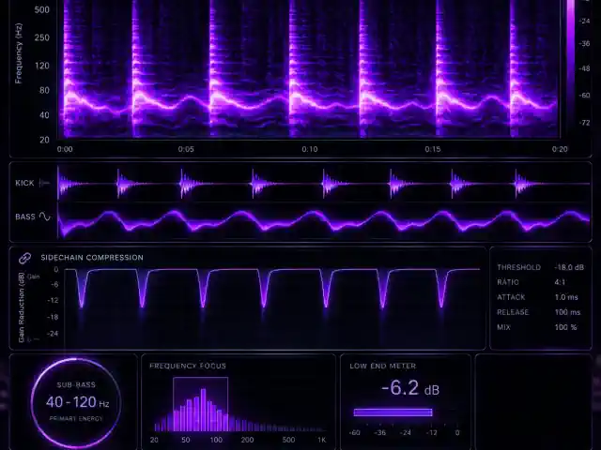Click the kick drum waveform lane
601x450 pixels.
coord(324,184)
